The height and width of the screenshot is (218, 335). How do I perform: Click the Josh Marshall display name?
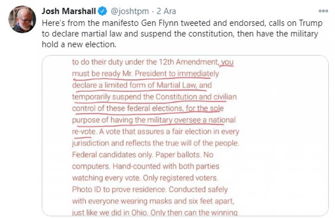point(69,11)
